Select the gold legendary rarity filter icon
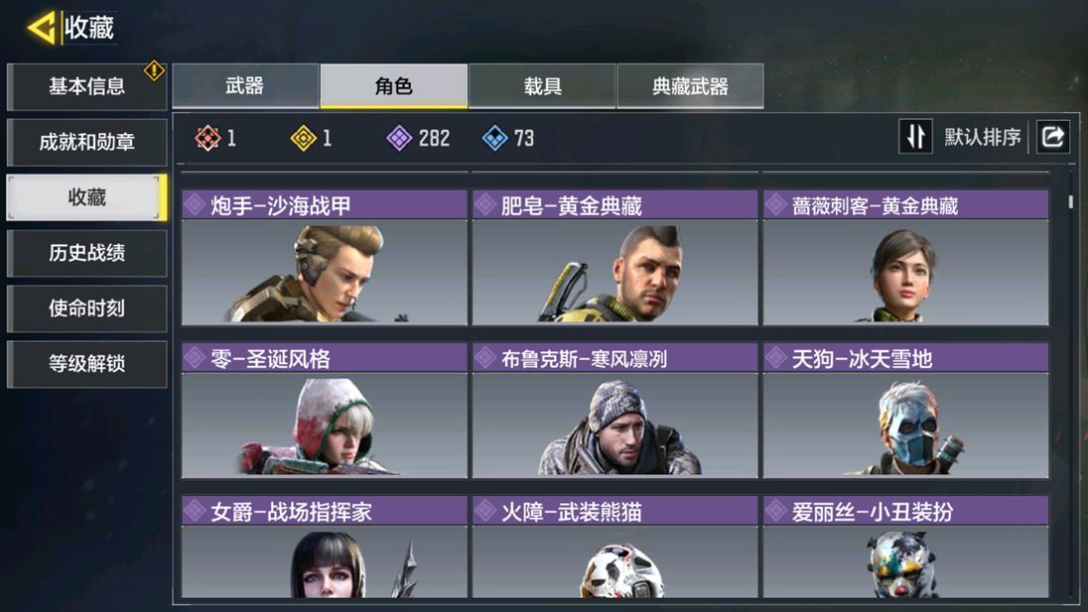The image size is (1088, 612). pos(303,138)
